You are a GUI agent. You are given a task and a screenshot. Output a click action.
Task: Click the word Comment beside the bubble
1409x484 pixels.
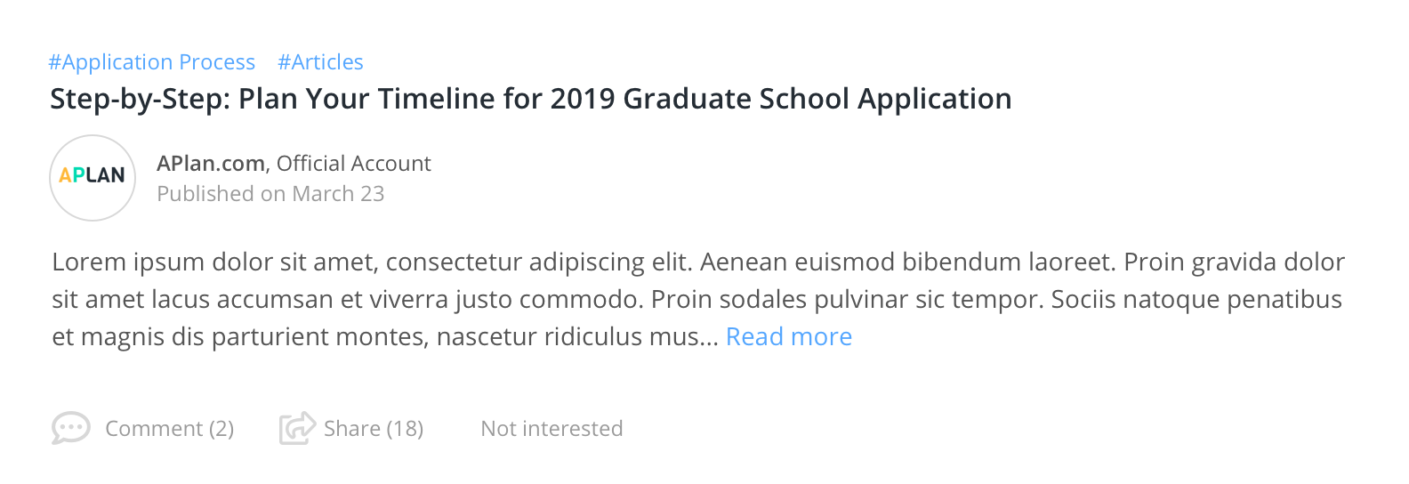(154, 429)
